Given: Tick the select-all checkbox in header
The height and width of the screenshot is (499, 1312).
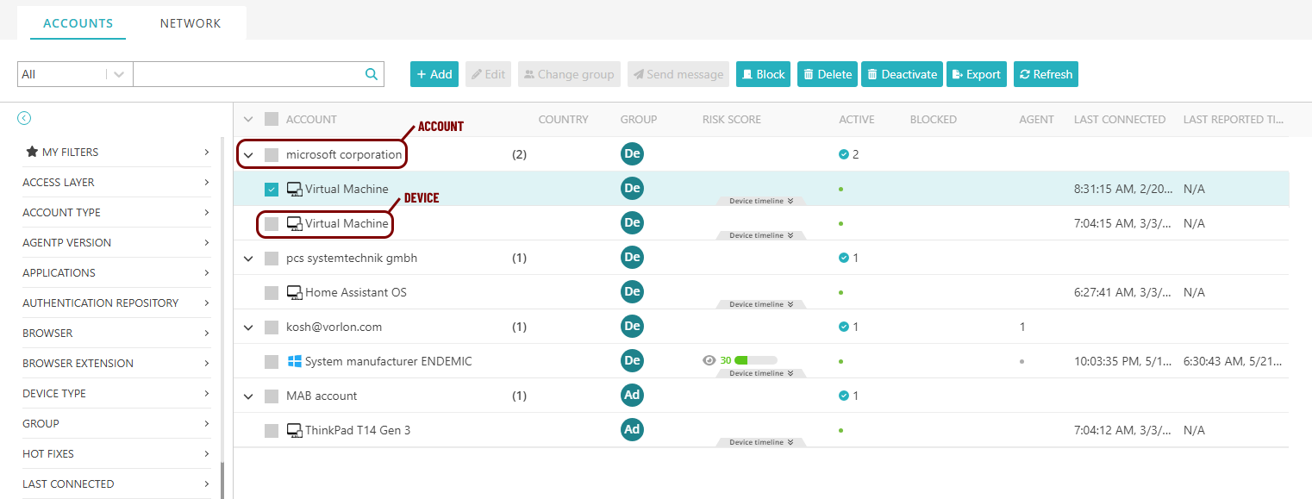Looking at the screenshot, I should [272, 119].
